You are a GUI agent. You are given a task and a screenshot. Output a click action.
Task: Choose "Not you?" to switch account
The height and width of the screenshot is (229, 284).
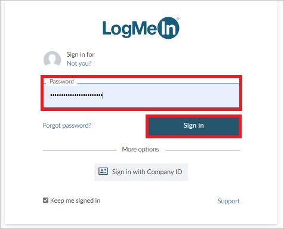coord(79,63)
